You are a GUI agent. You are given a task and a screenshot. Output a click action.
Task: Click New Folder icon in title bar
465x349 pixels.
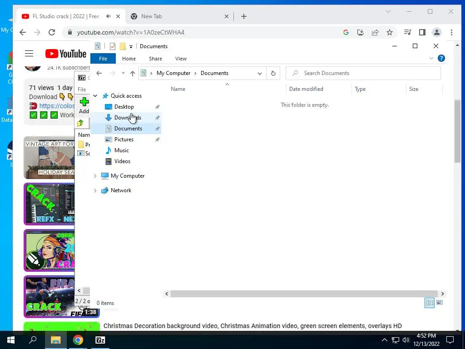(x=123, y=46)
